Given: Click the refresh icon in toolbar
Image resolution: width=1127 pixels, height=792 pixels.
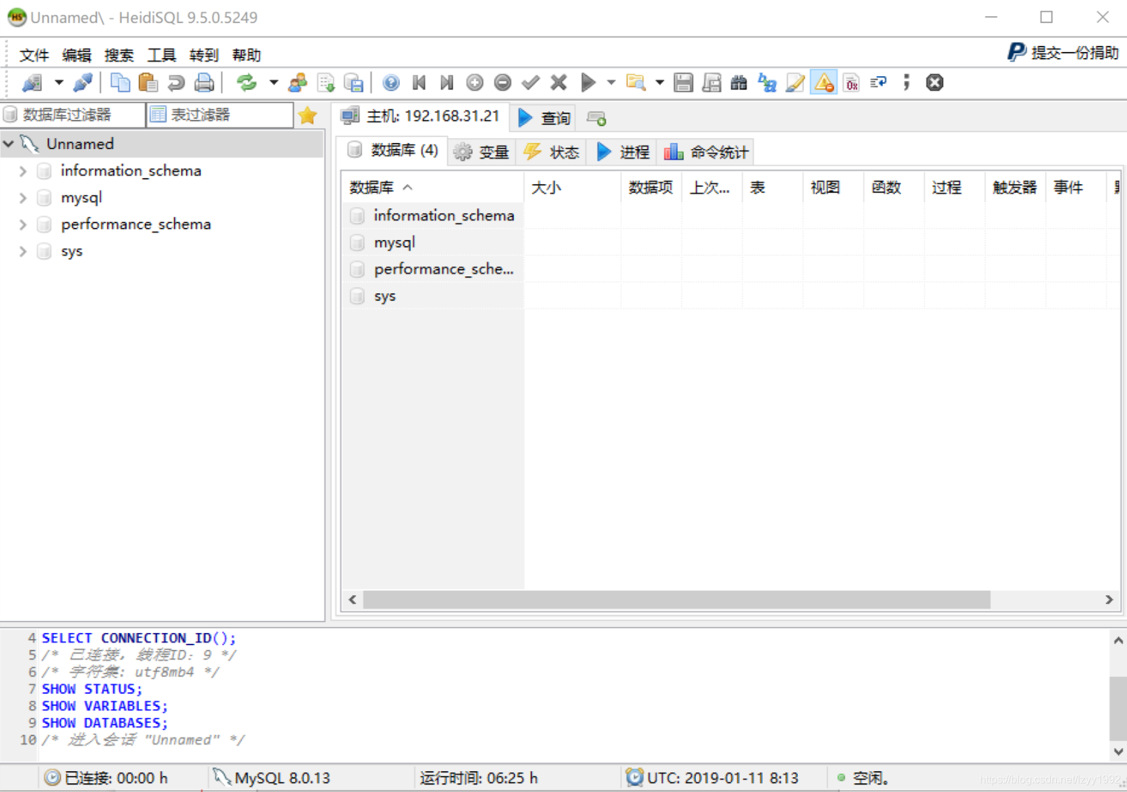Looking at the screenshot, I should pos(247,83).
